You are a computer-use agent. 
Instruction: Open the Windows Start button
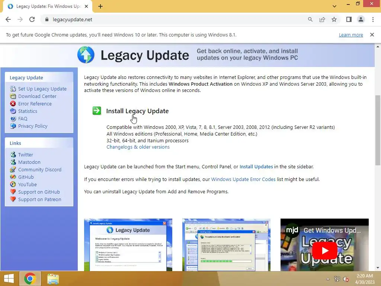tap(9, 279)
